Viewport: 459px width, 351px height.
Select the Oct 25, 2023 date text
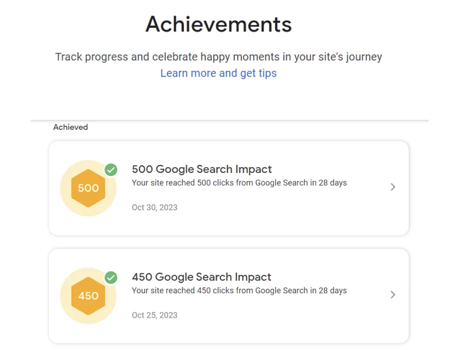pos(155,315)
